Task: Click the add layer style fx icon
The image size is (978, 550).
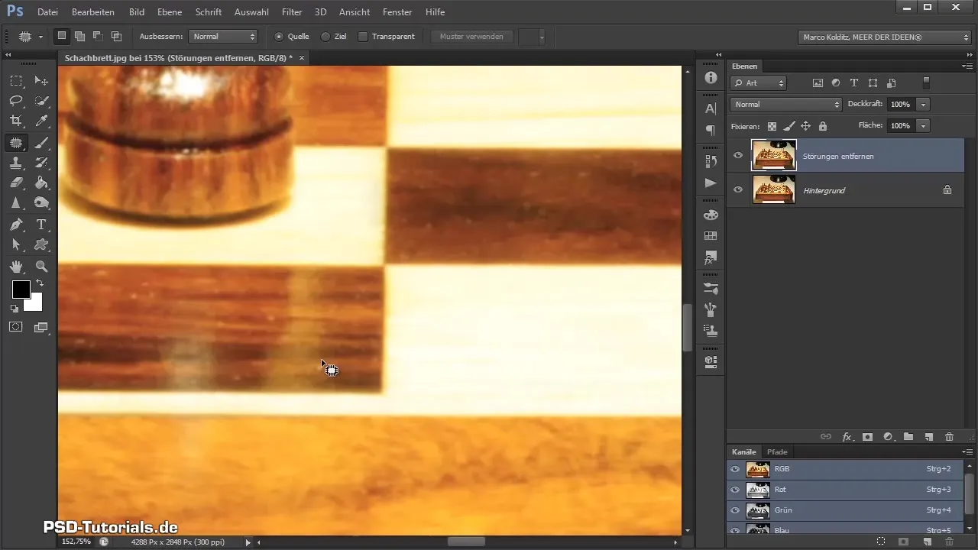Action: pyautogui.click(x=847, y=437)
